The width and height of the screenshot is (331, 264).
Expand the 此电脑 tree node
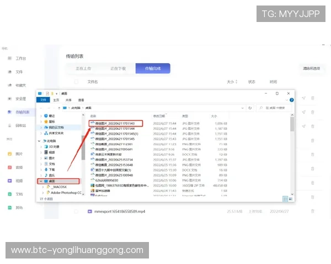click(40, 141)
